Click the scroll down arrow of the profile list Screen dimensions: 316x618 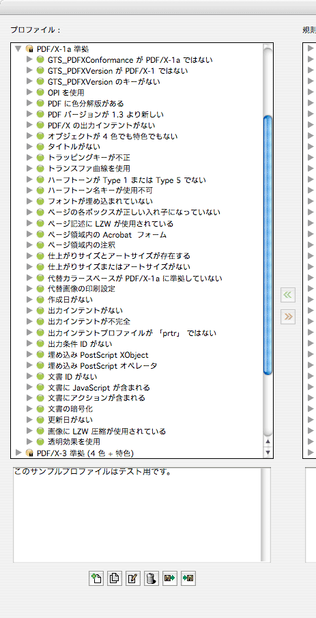(x=268, y=451)
